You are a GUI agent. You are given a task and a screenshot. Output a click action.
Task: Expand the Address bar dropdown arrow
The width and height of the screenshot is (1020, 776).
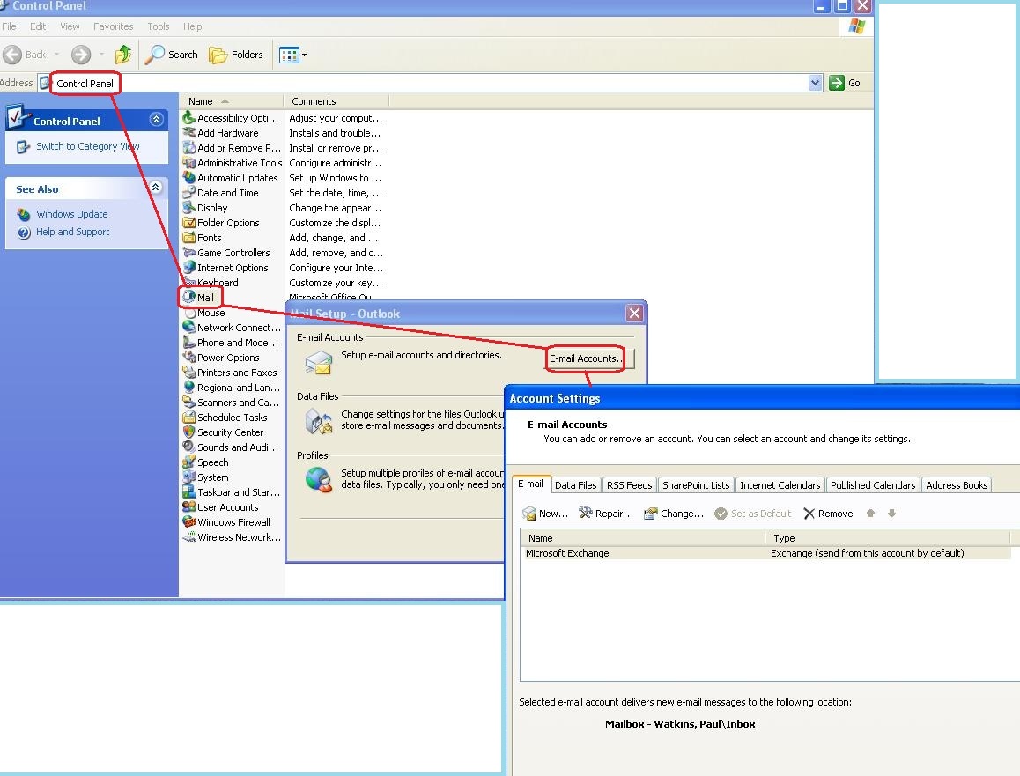click(815, 83)
